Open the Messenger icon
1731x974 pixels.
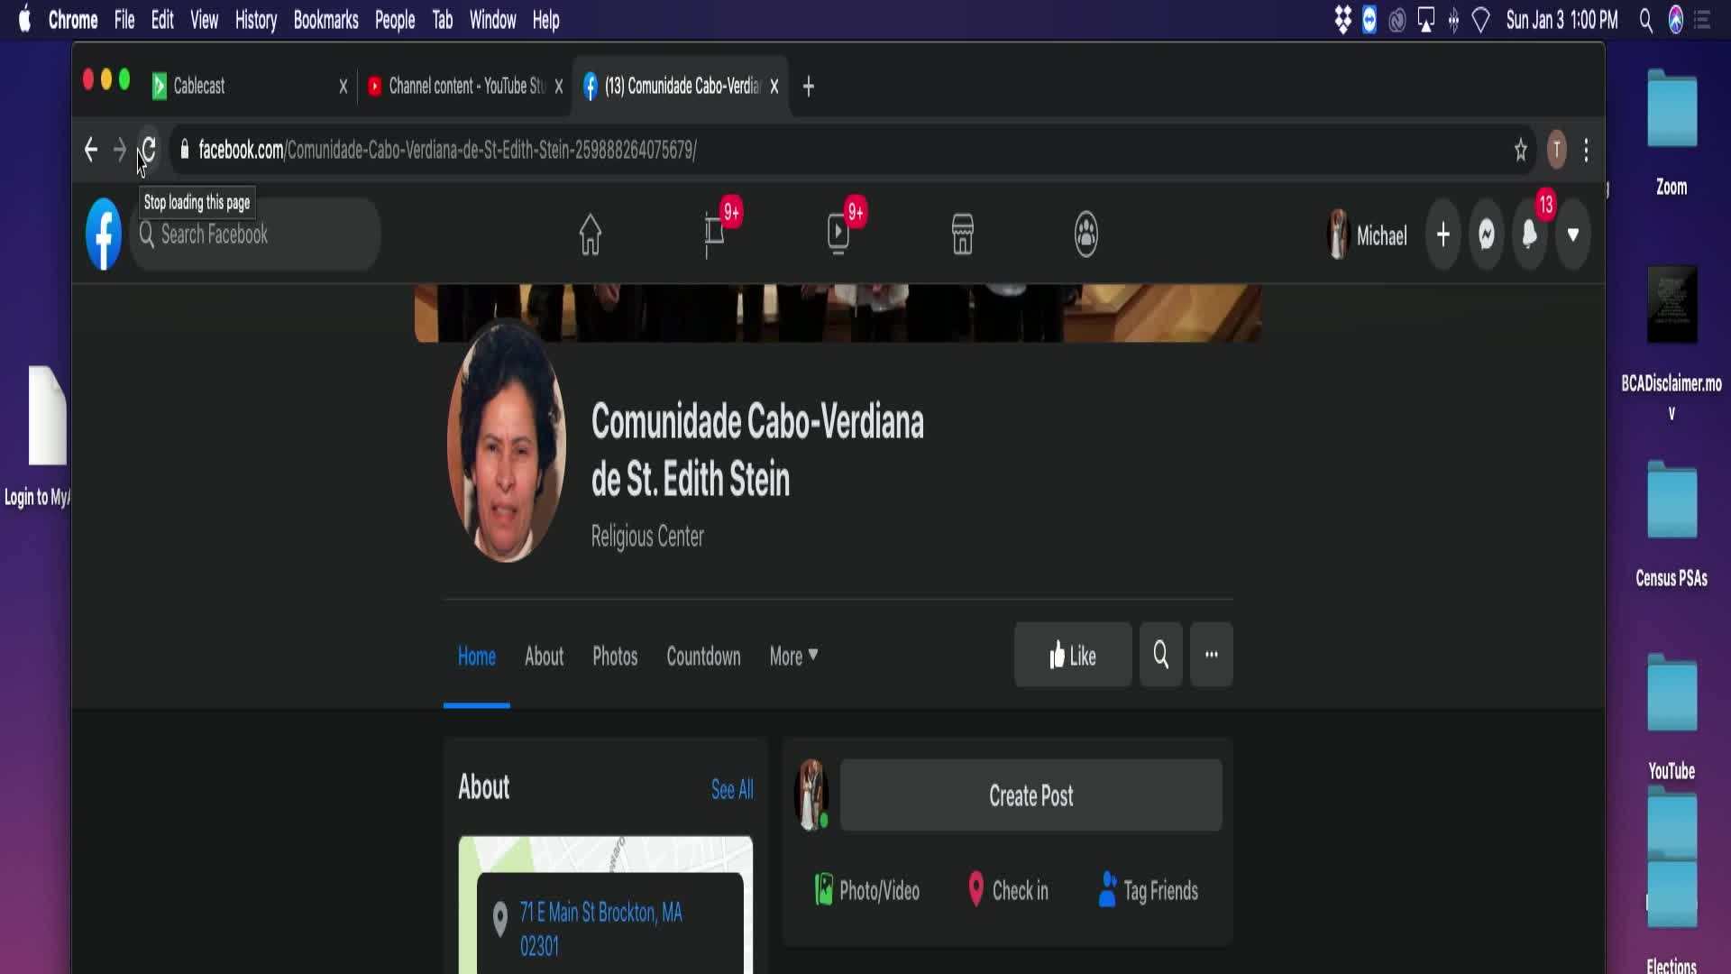pos(1487,235)
